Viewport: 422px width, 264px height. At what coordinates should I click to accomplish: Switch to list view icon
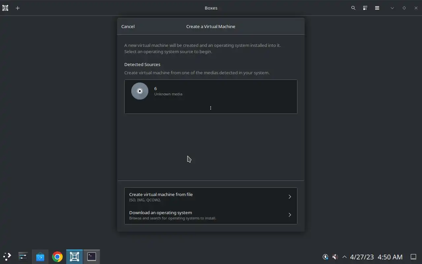[365, 8]
